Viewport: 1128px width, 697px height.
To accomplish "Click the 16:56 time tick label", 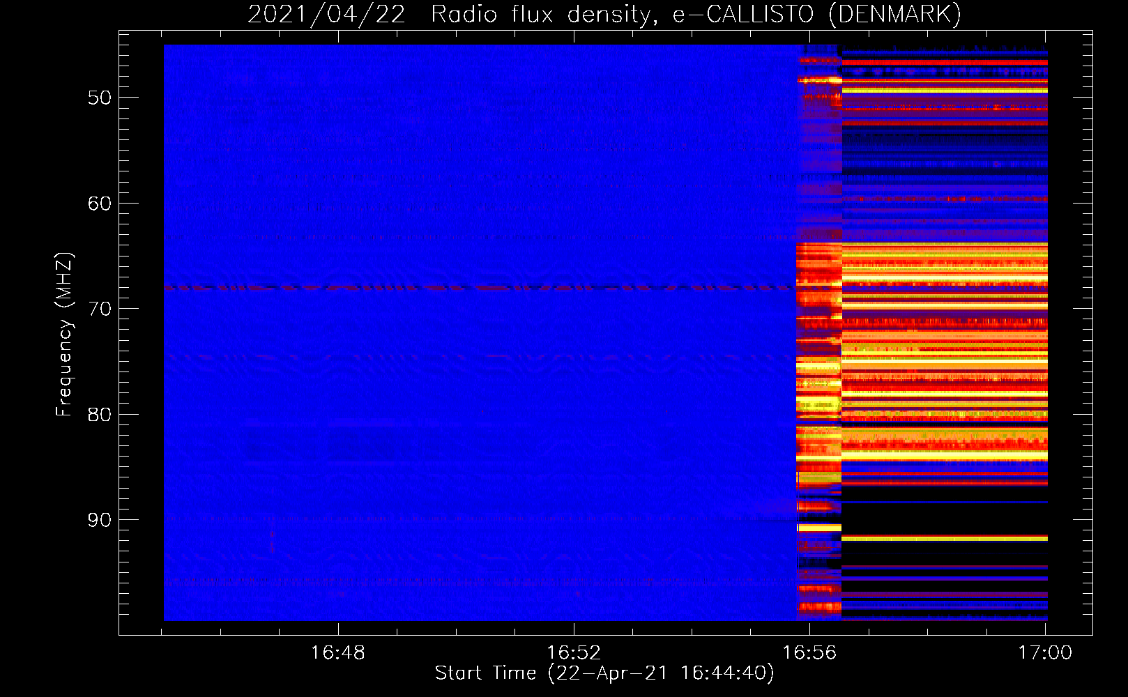I will tap(809, 653).
